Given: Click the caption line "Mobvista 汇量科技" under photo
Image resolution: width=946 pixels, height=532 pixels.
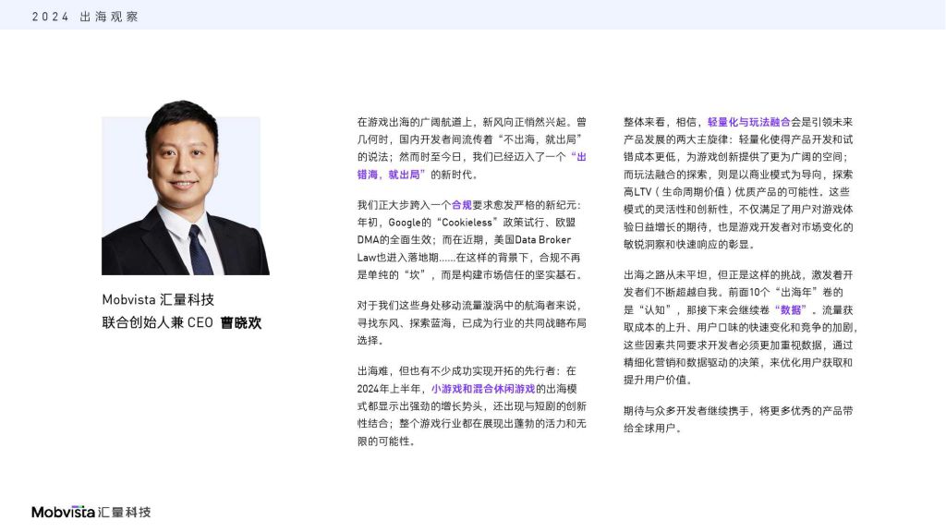Looking at the screenshot, I should [x=158, y=300].
